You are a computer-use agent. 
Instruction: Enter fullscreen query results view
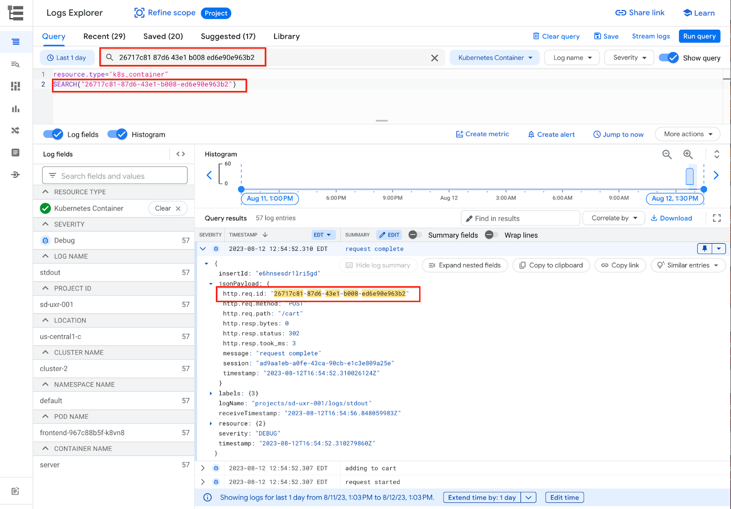[x=717, y=218]
